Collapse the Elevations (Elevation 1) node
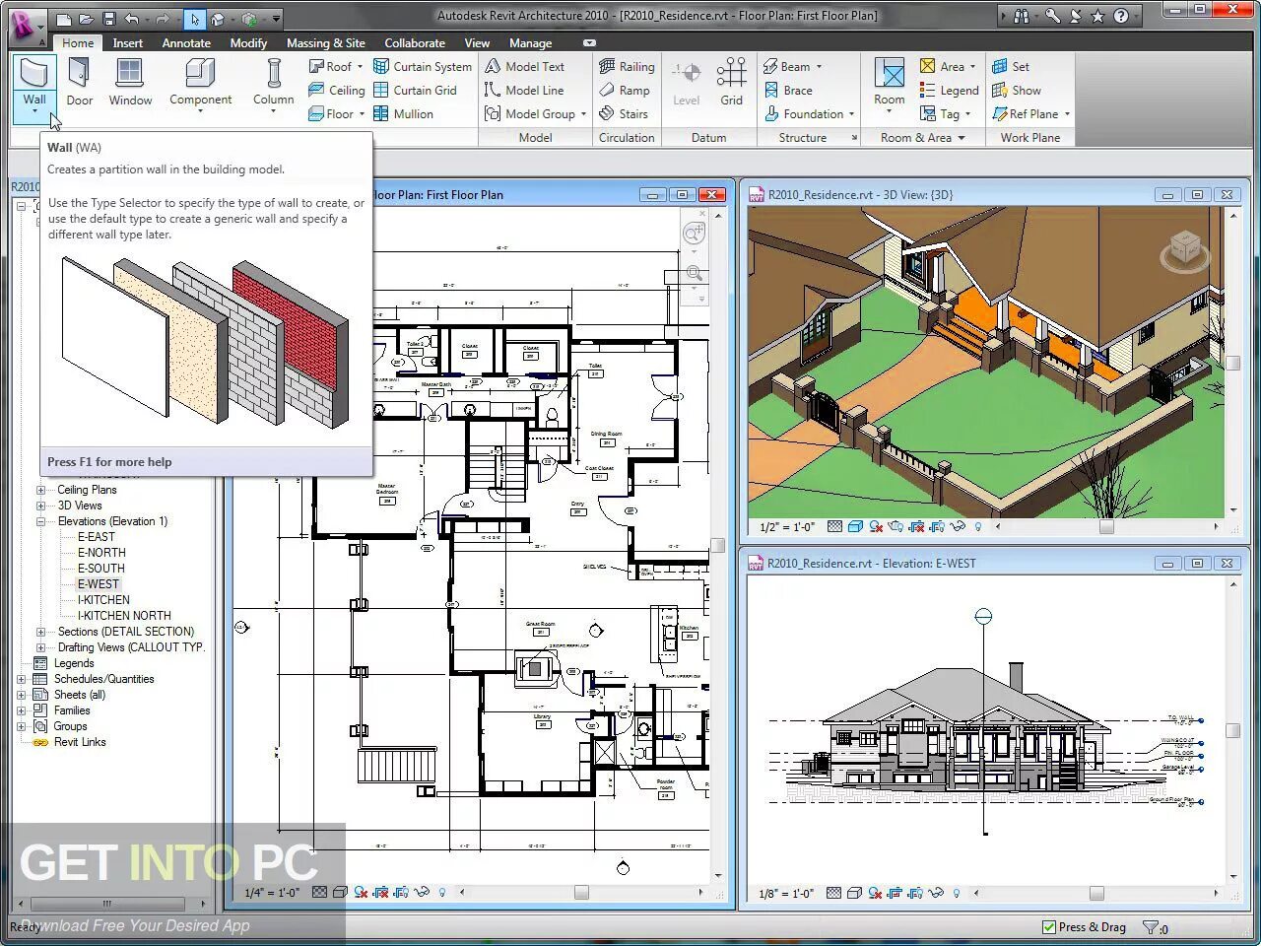 pyautogui.click(x=40, y=521)
